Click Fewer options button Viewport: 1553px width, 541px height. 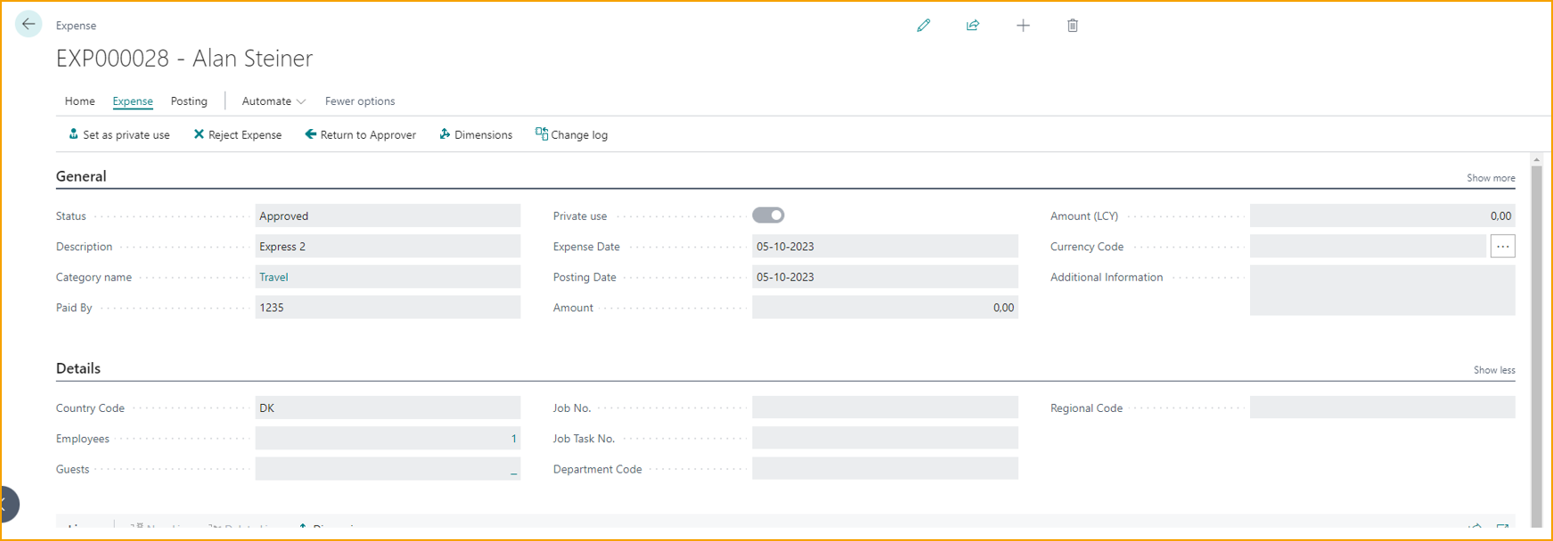[360, 101]
